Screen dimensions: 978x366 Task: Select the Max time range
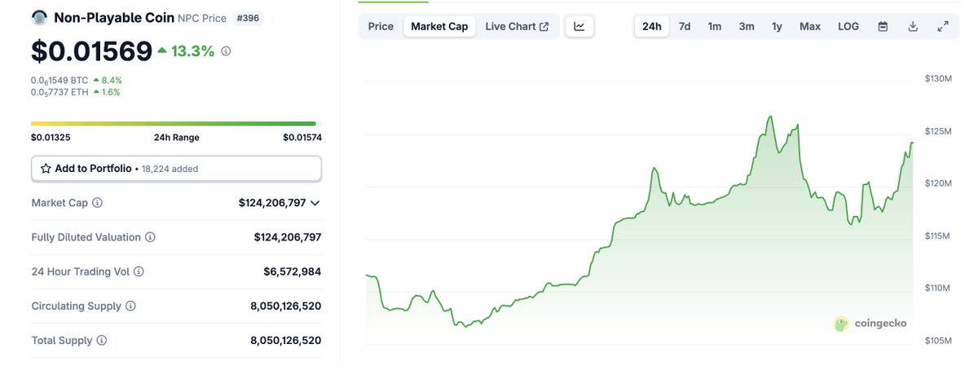(810, 26)
